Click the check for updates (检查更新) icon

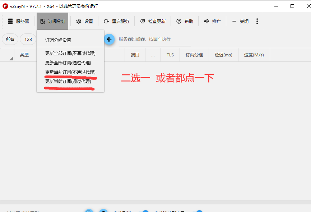point(143,22)
